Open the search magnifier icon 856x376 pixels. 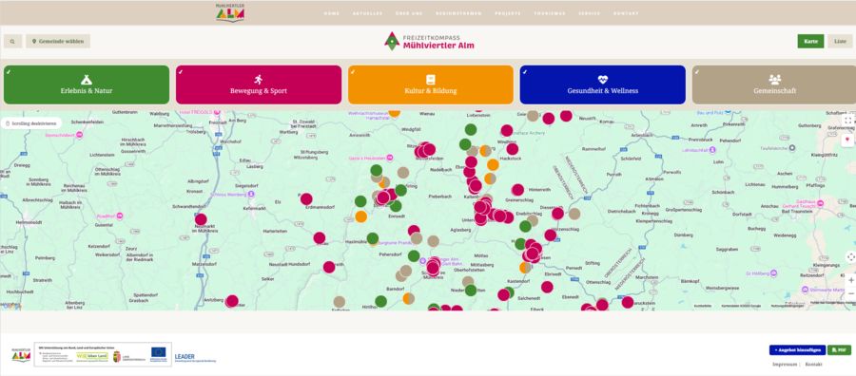click(x=12, y=42)
